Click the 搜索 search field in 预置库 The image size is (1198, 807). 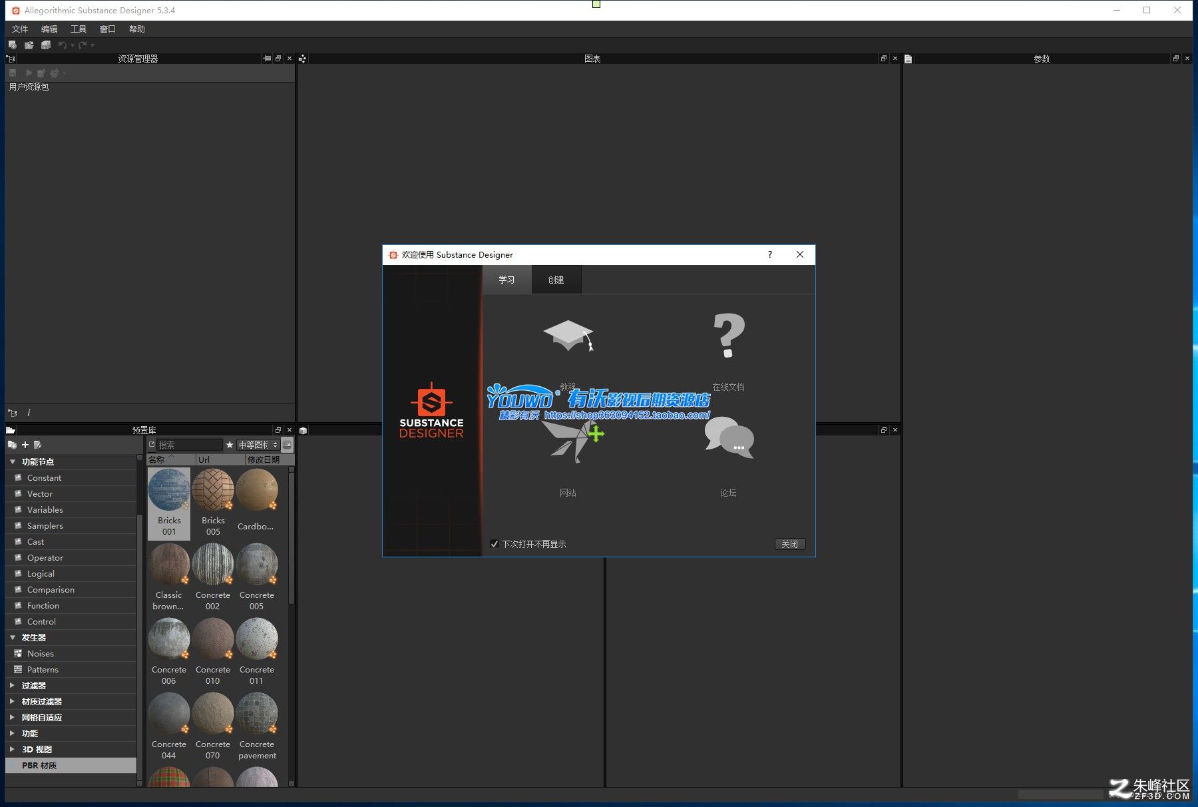point(190,445)
